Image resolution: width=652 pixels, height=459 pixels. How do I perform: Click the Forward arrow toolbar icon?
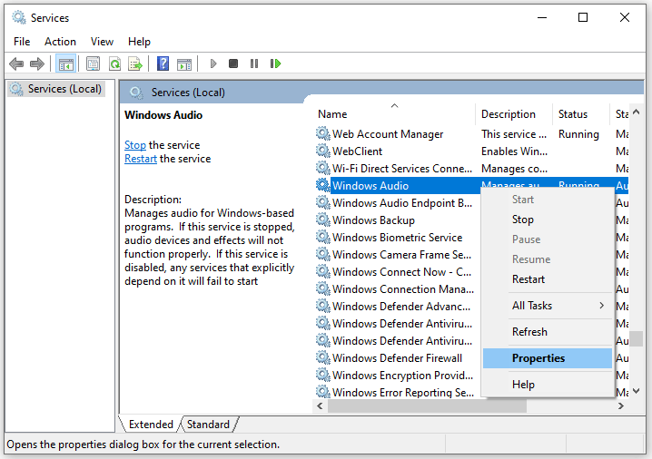click(37, 64)
